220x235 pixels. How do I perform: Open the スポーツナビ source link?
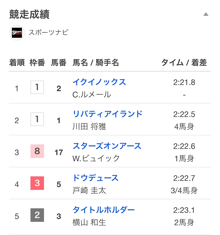[48, 32]
